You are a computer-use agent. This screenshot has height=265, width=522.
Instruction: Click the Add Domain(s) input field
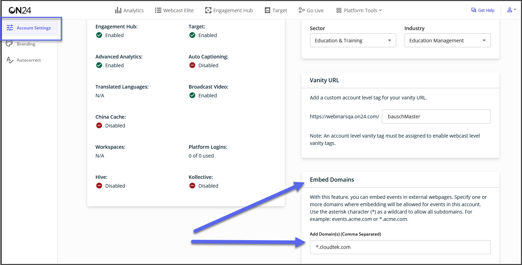tap(400, 247)
